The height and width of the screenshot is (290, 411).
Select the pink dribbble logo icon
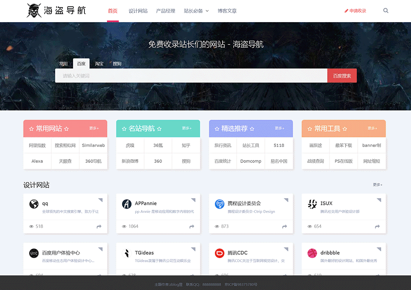[312, 253]
